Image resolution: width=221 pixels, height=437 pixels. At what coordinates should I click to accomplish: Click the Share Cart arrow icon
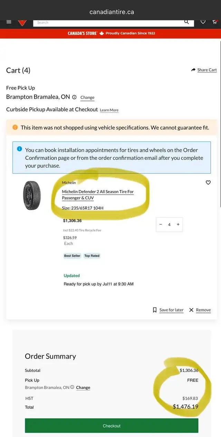coord(193,70)
